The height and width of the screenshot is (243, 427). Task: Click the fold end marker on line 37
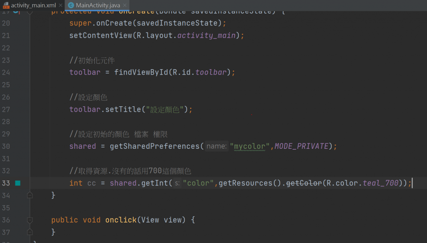pyautogui.click(x=30, y=232)
